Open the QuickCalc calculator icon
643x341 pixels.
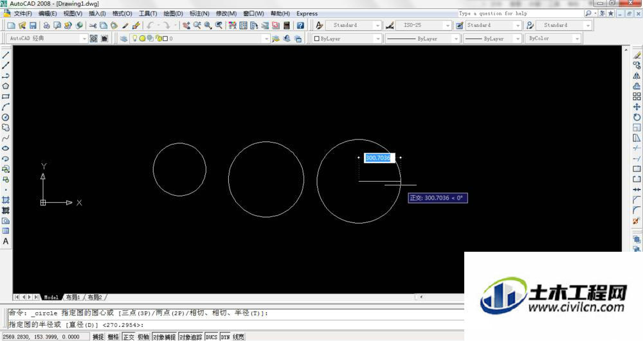(287, 26)
